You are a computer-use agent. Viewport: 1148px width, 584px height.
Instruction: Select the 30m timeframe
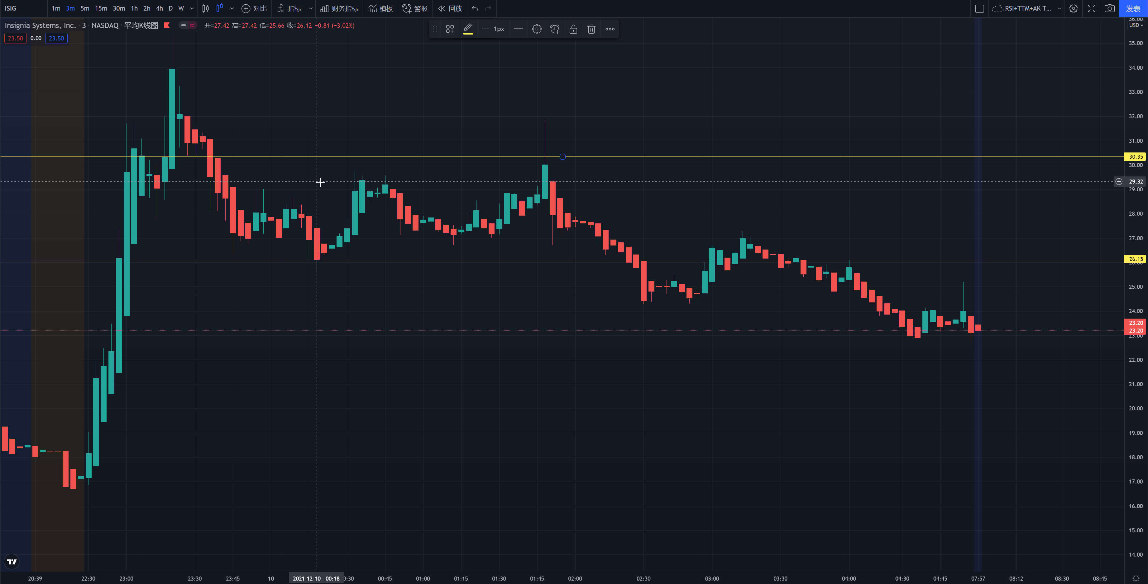[x=119, y=8]
